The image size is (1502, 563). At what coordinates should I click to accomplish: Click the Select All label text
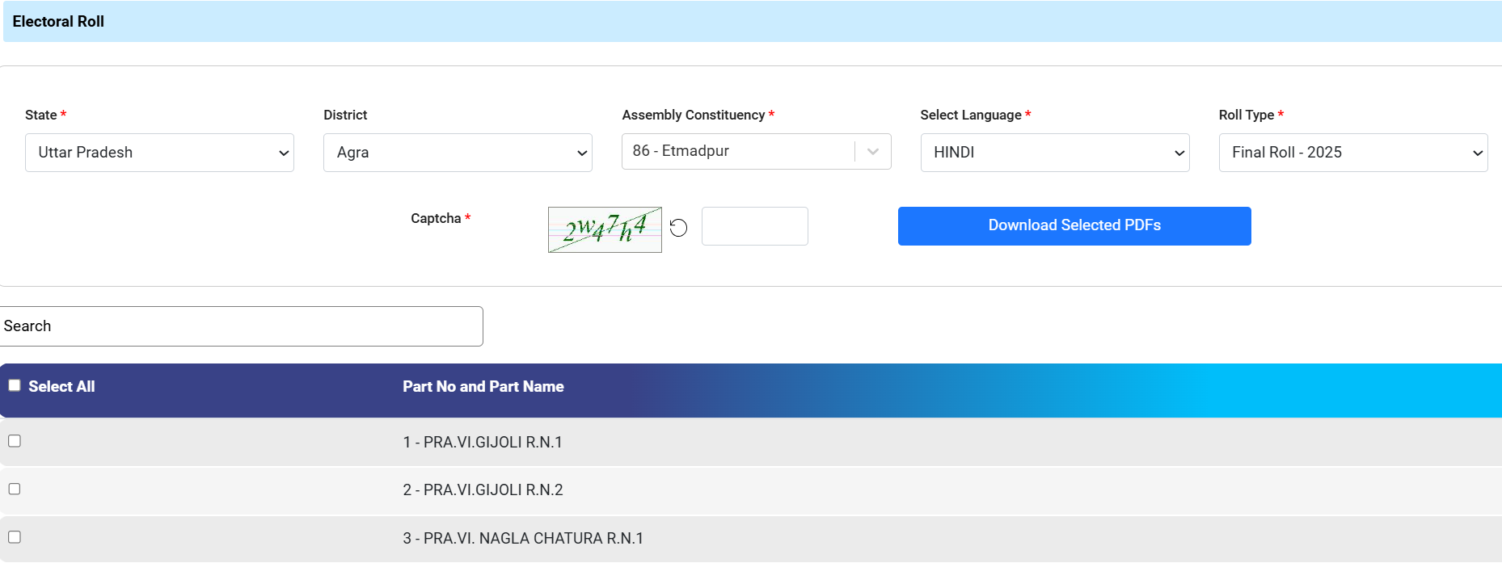[61, 387]
